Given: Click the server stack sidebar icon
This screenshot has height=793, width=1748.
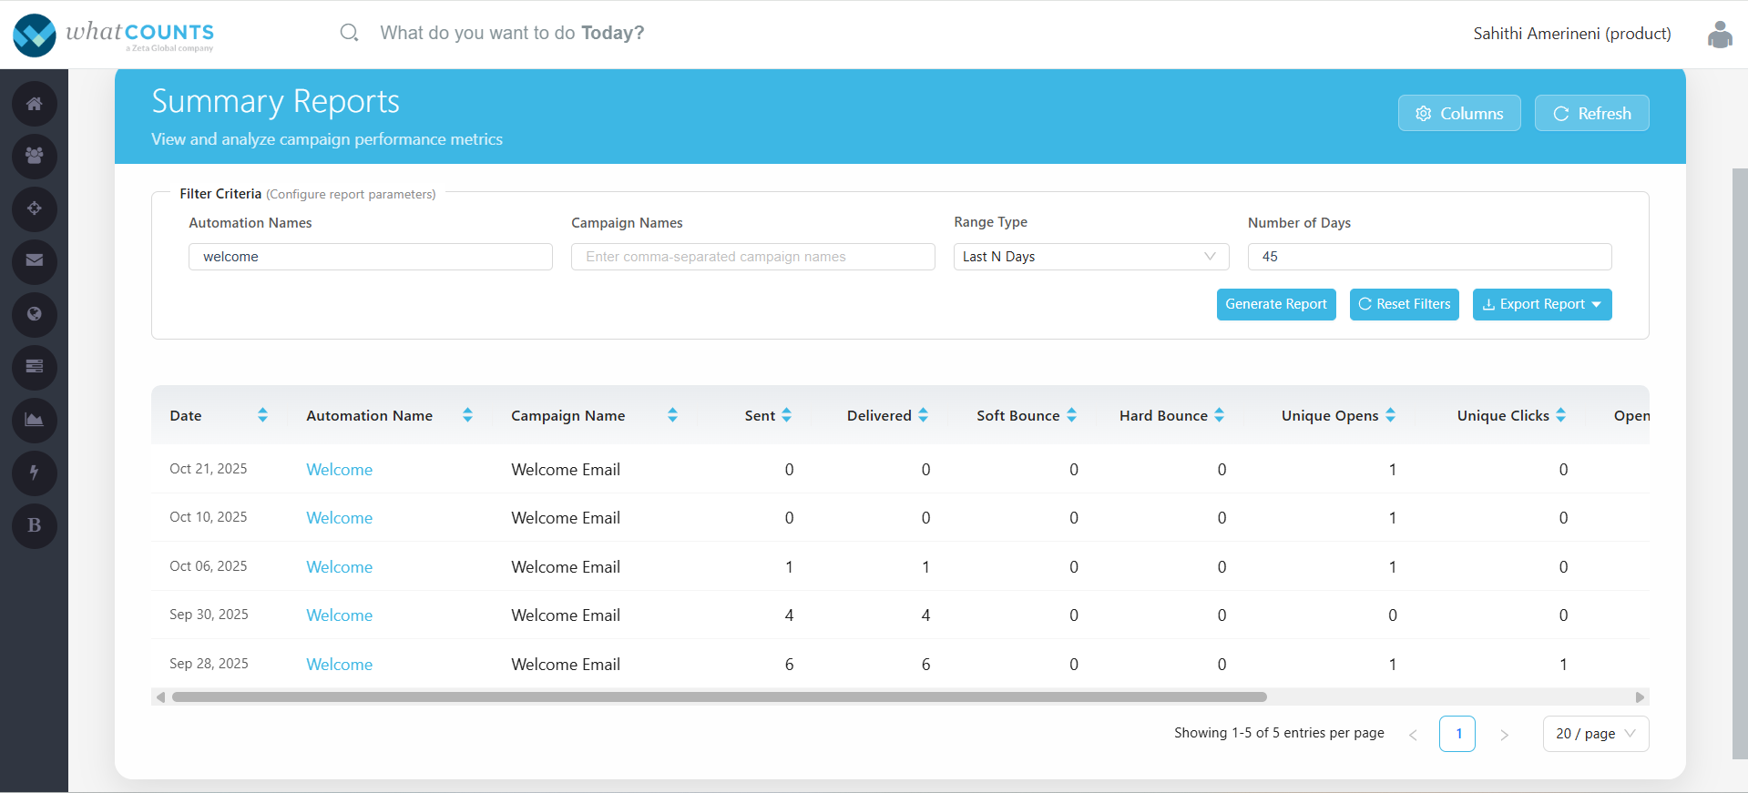Looking at the screenshot, I should (x=35, y=367).
